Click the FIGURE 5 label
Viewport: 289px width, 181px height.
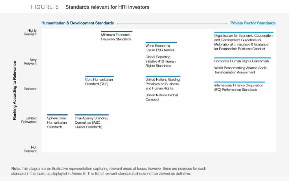pyautogui.click(x=45, y=7)
